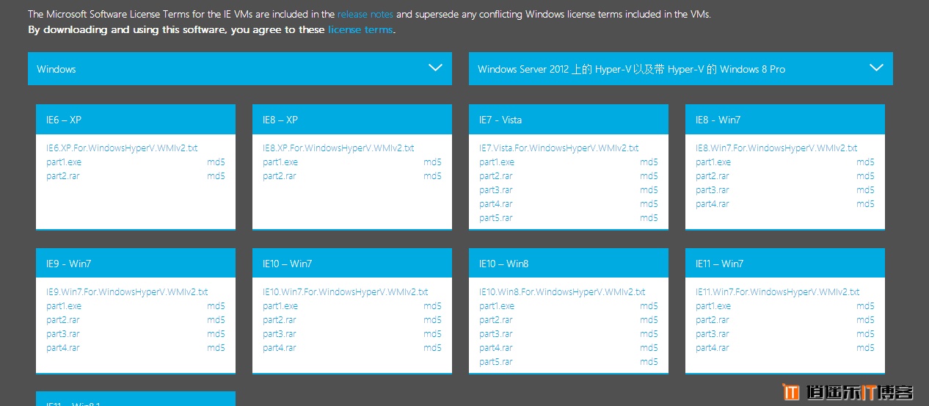
Task: Download part1.exe under IE10 – Win7
Action: (280, 306)
